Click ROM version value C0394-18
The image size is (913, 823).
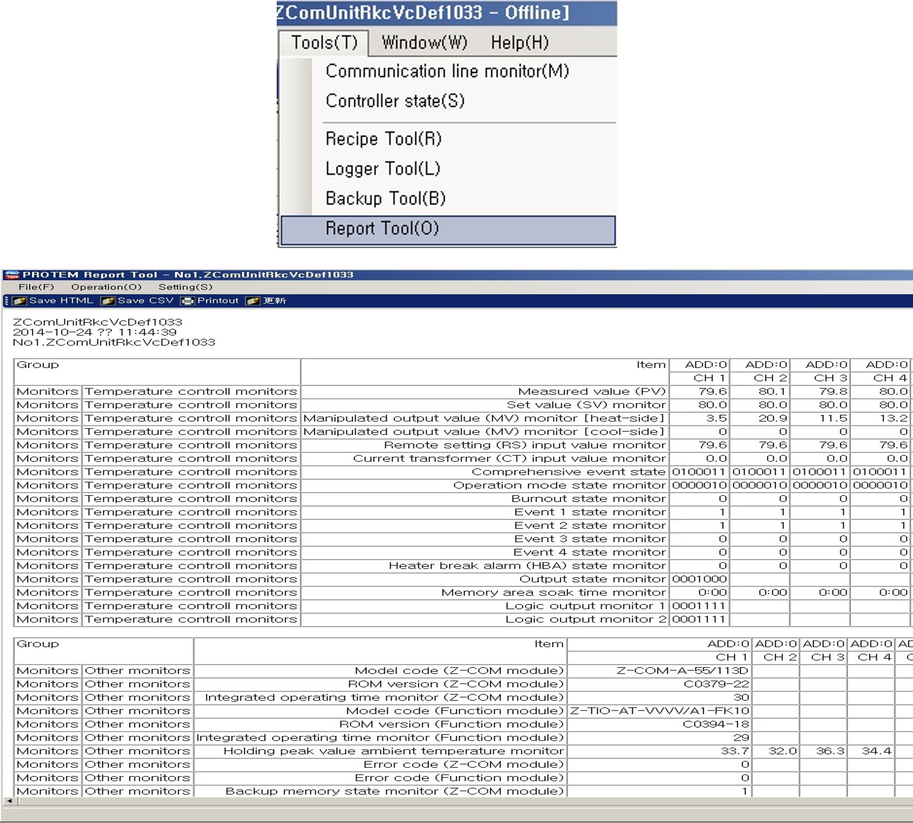[659, 724]
